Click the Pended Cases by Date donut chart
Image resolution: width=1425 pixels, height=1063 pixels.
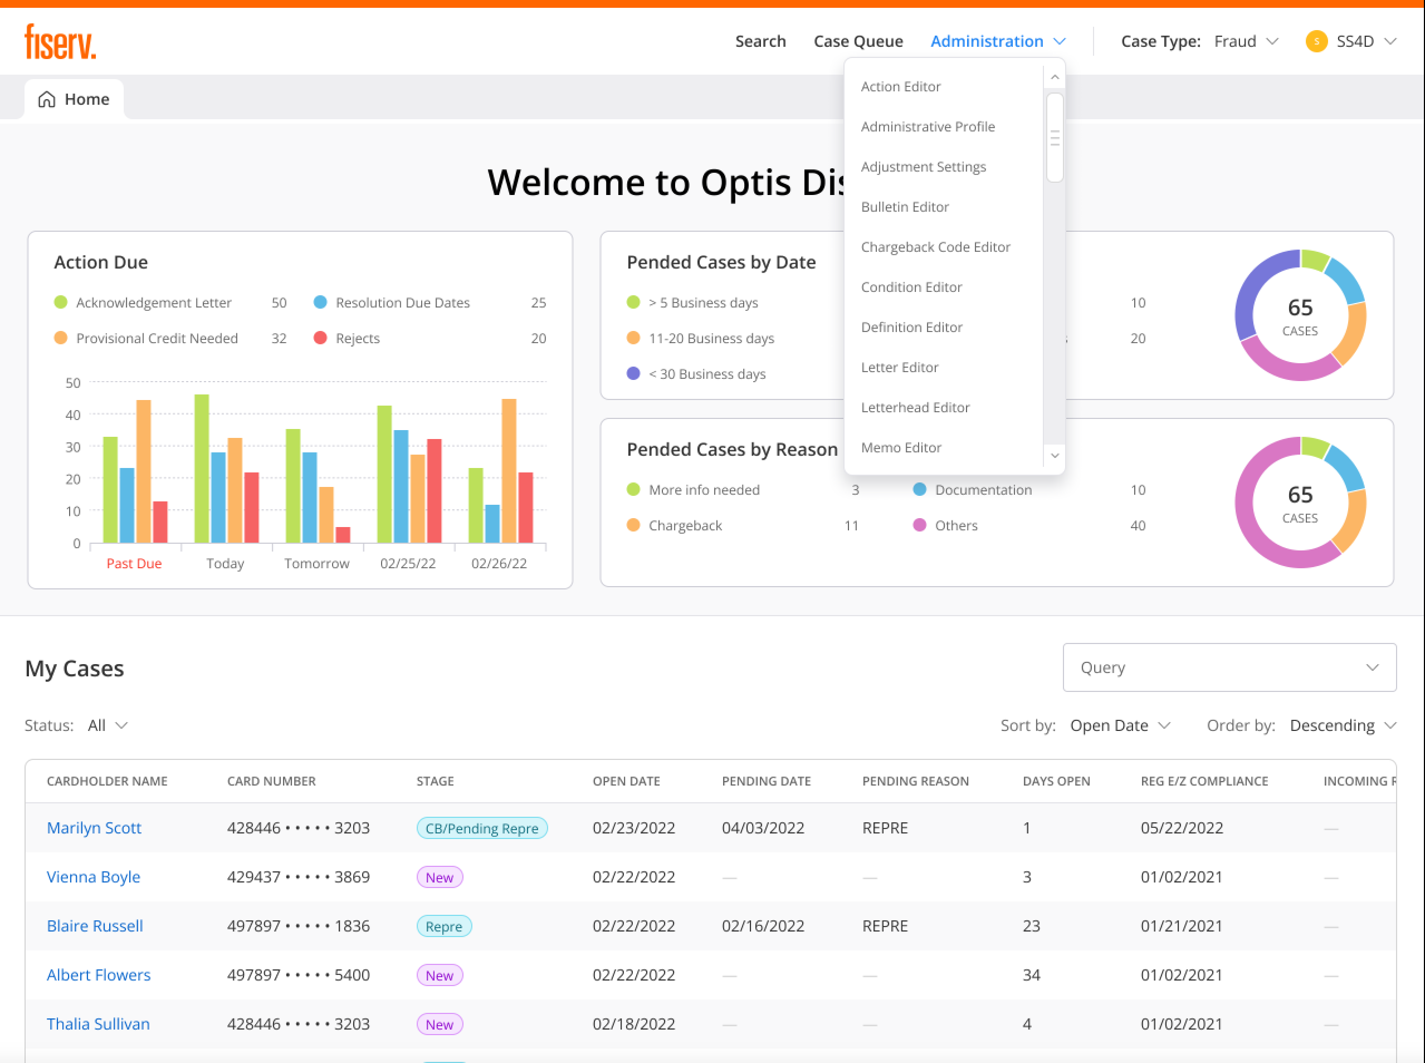tap(1300, 315)
